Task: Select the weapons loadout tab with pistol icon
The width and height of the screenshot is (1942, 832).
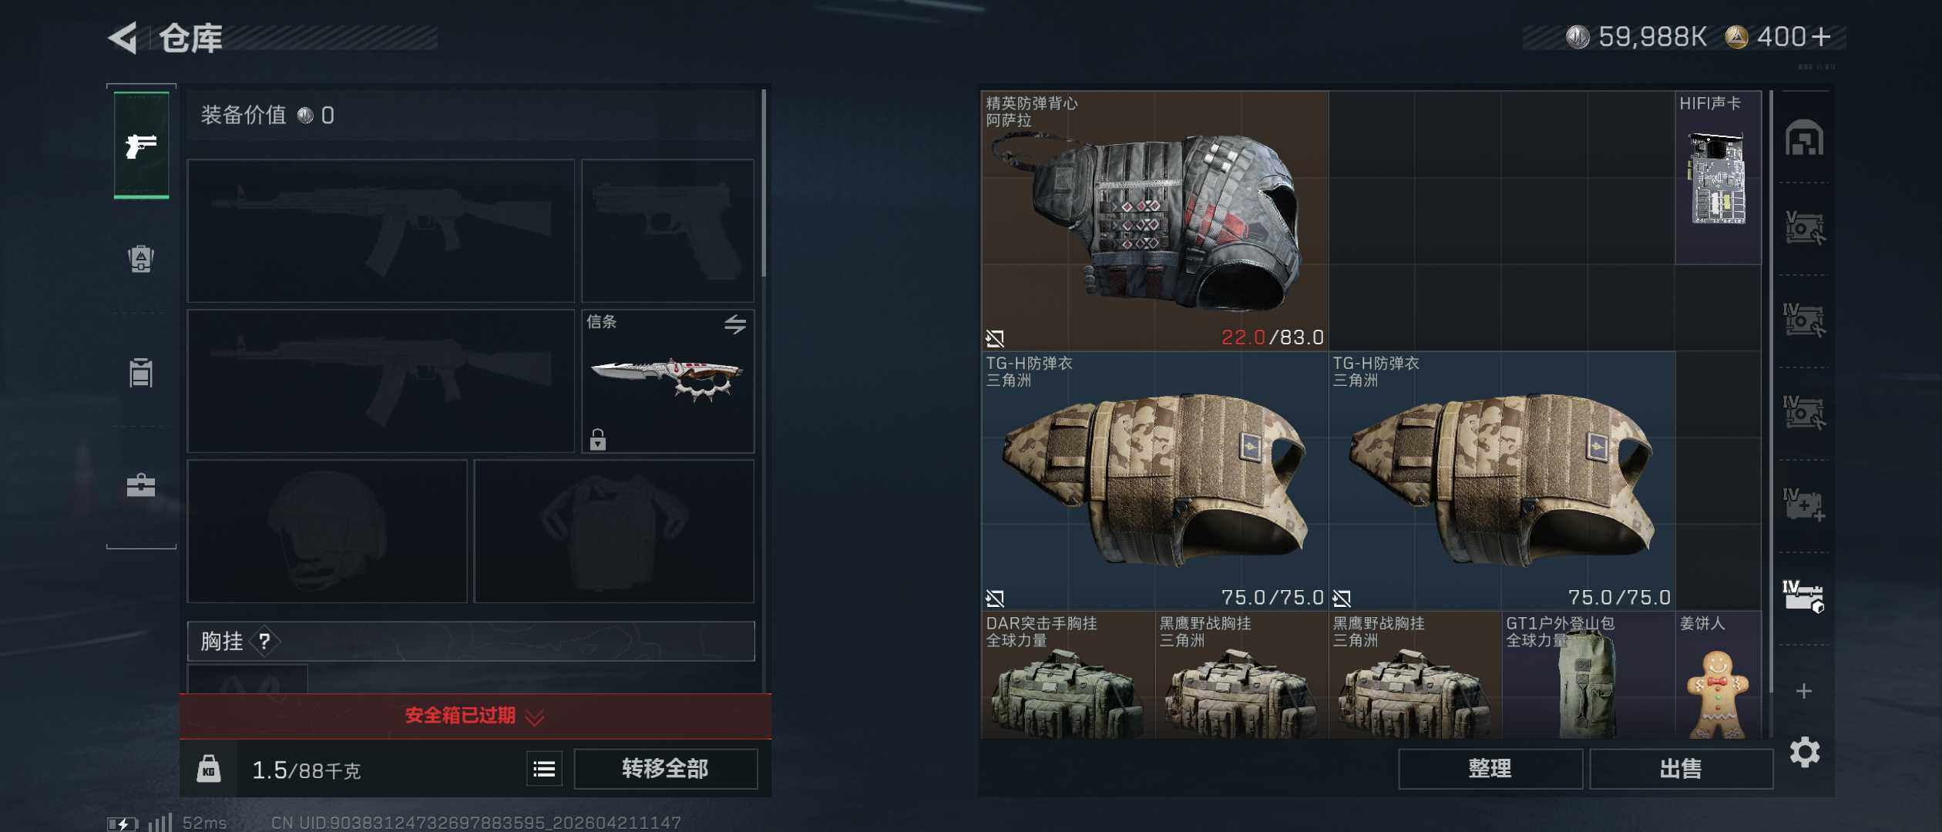Action: 141,146
